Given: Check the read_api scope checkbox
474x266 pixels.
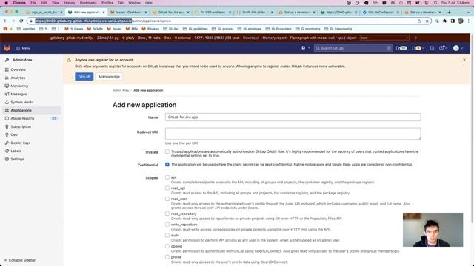Looking at the screenshot, I should coord(167,188).
